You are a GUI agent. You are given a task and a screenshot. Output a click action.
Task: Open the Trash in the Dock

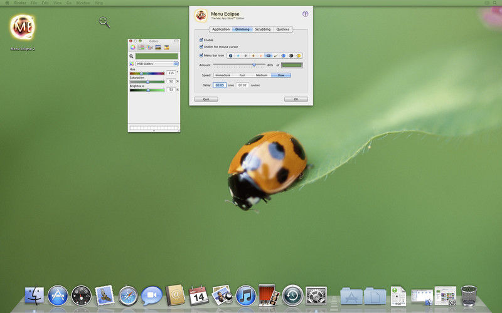[469, 295]
